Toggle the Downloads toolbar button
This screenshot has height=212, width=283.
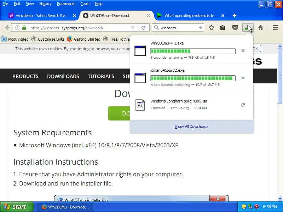point(248,28)
